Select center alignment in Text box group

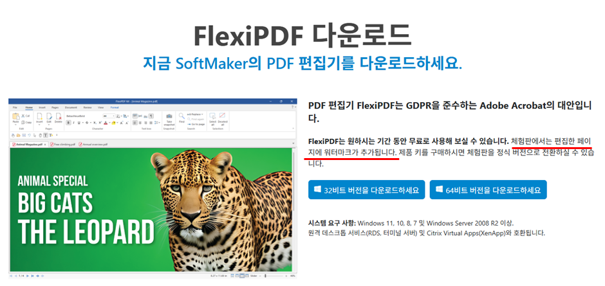[140, 123]
